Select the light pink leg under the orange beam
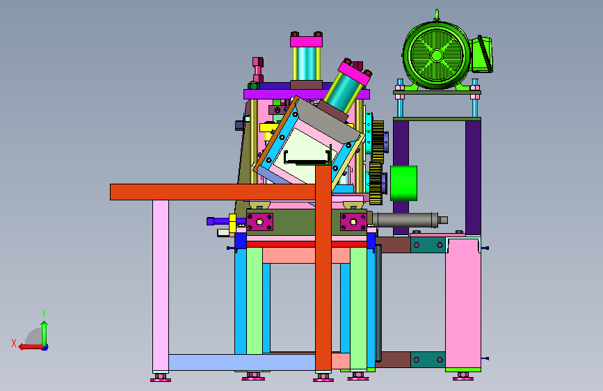603x391 pixels. [161, 285]
